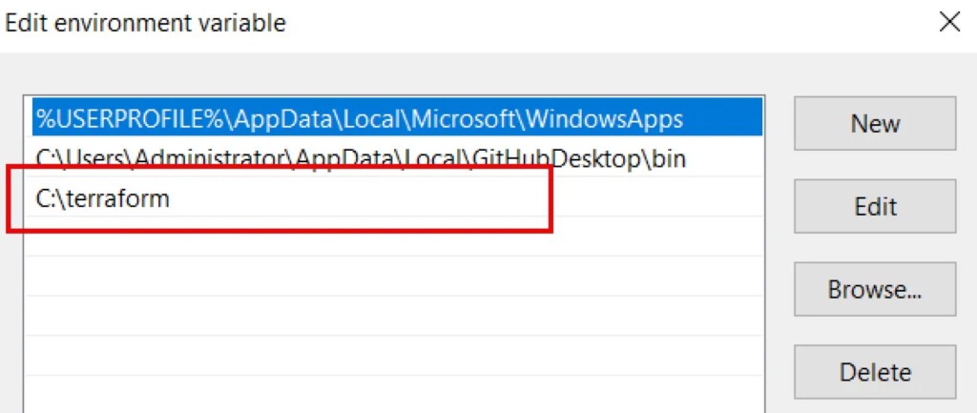Delete the selected path entry
Image resolution: width=977 pixels, height=413 pixels.
tap(874, 371)
